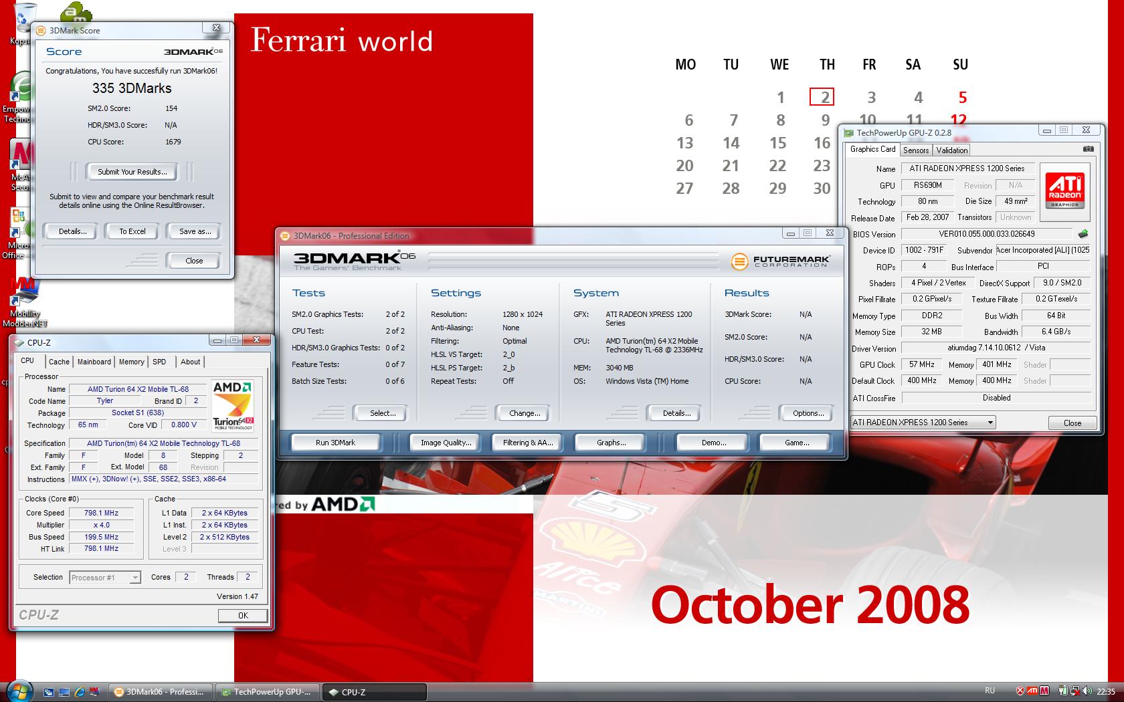Click the GPU-Z Name field value
1124x702 pixels.
click(967, 168)
